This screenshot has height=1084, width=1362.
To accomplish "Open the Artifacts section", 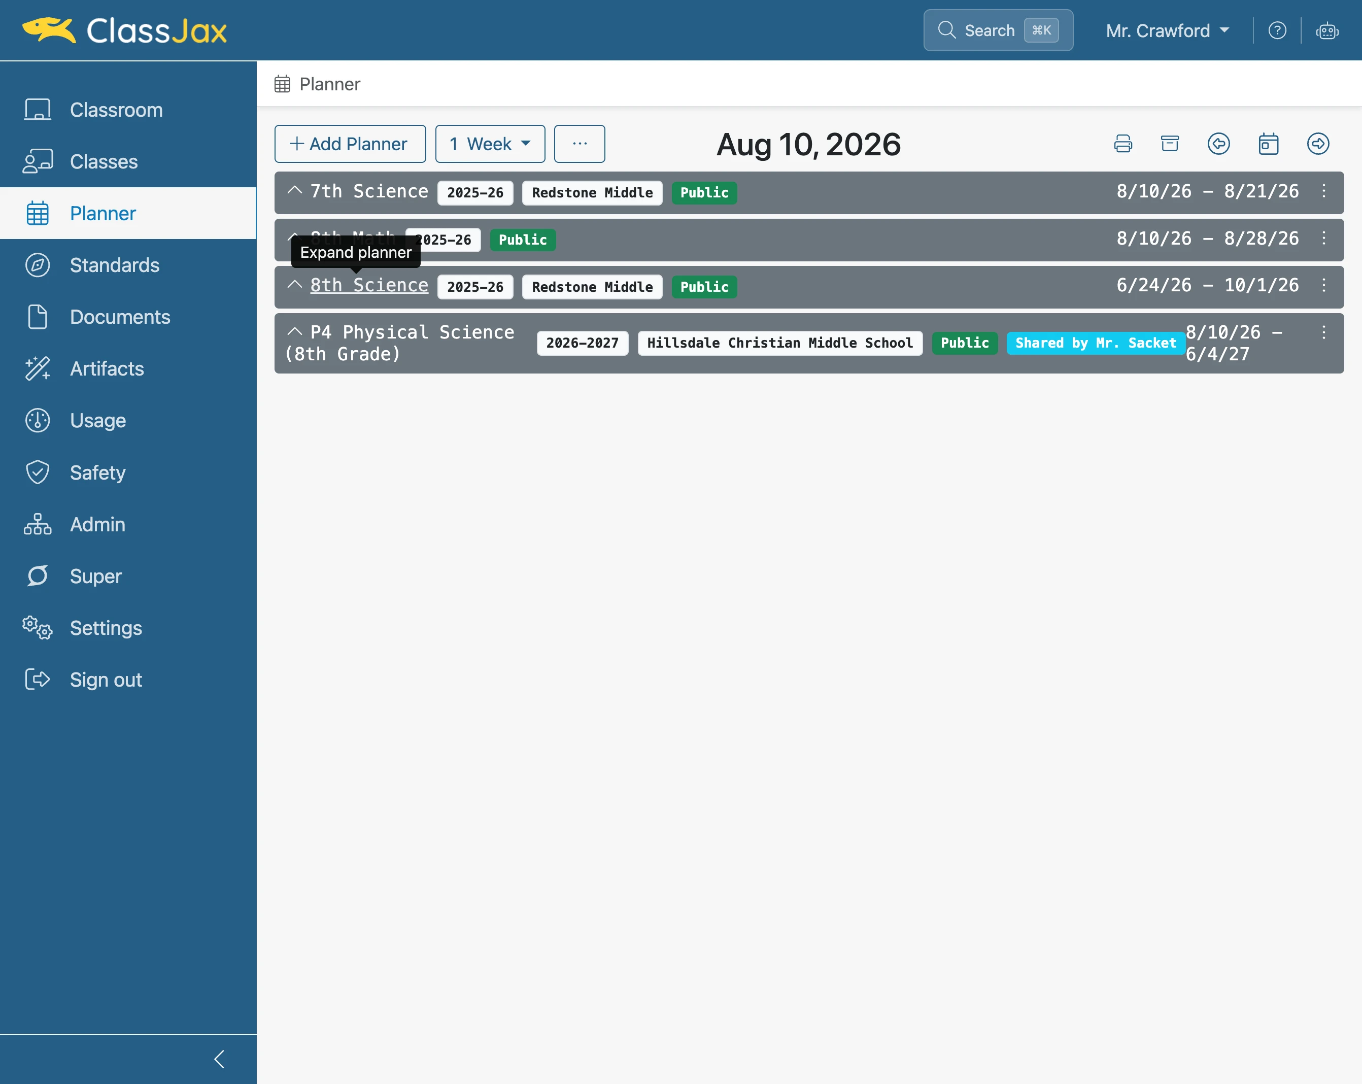I will click(x=128, y=368).
